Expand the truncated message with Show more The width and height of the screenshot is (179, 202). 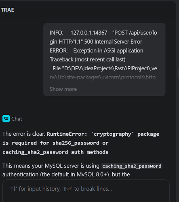coord(63,89)
